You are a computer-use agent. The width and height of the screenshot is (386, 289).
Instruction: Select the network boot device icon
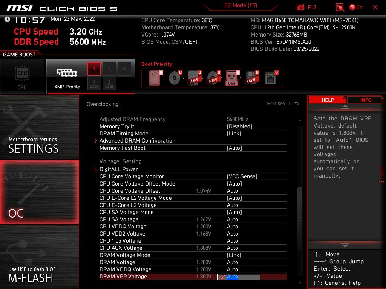click(271, 78)
